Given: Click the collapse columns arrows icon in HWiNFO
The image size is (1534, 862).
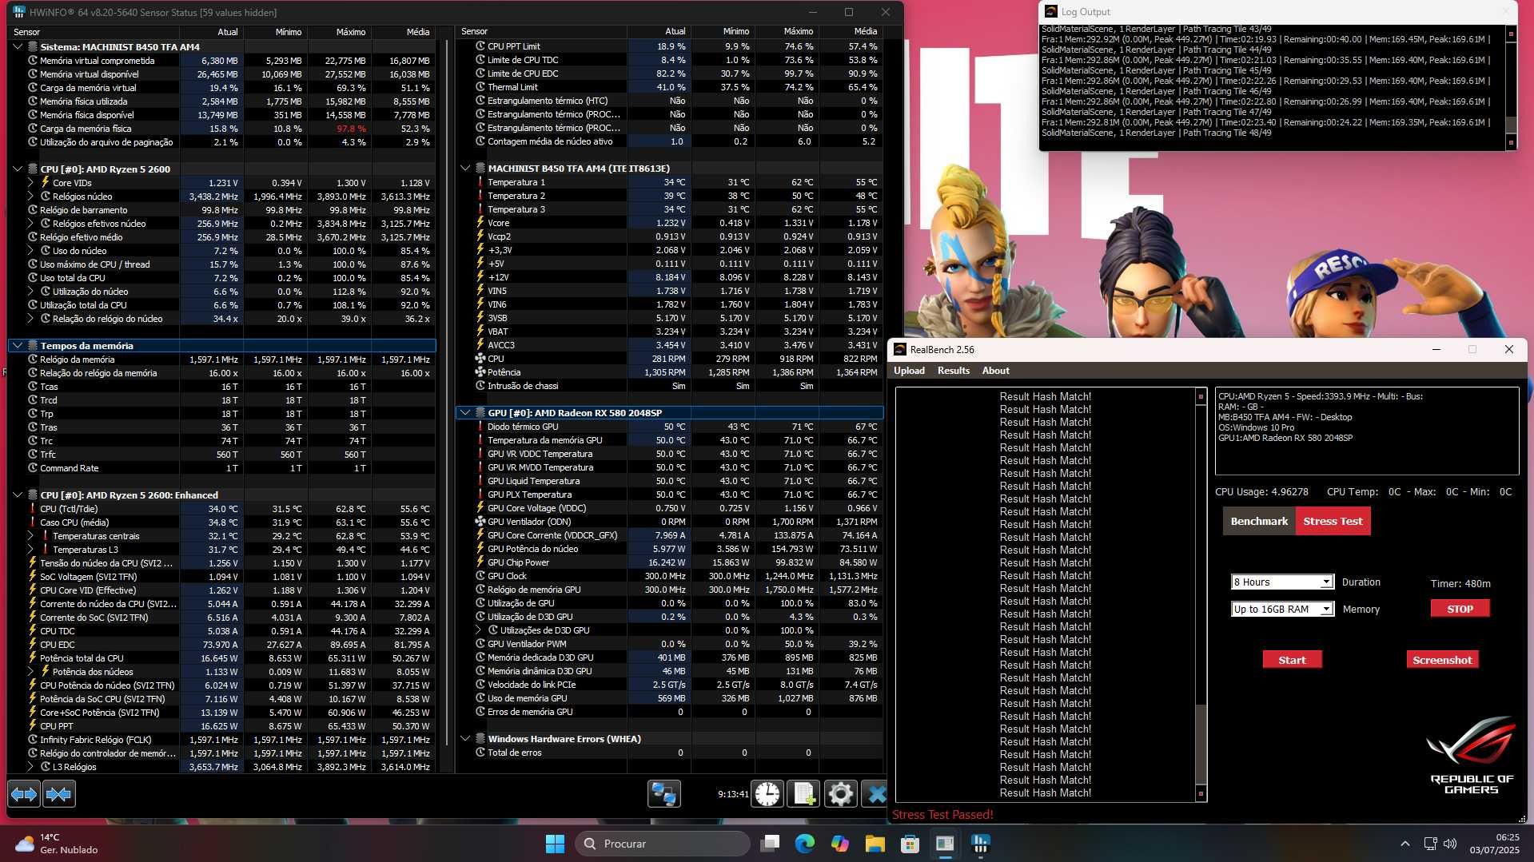Looking at the screenshot, I should (59, 794).
